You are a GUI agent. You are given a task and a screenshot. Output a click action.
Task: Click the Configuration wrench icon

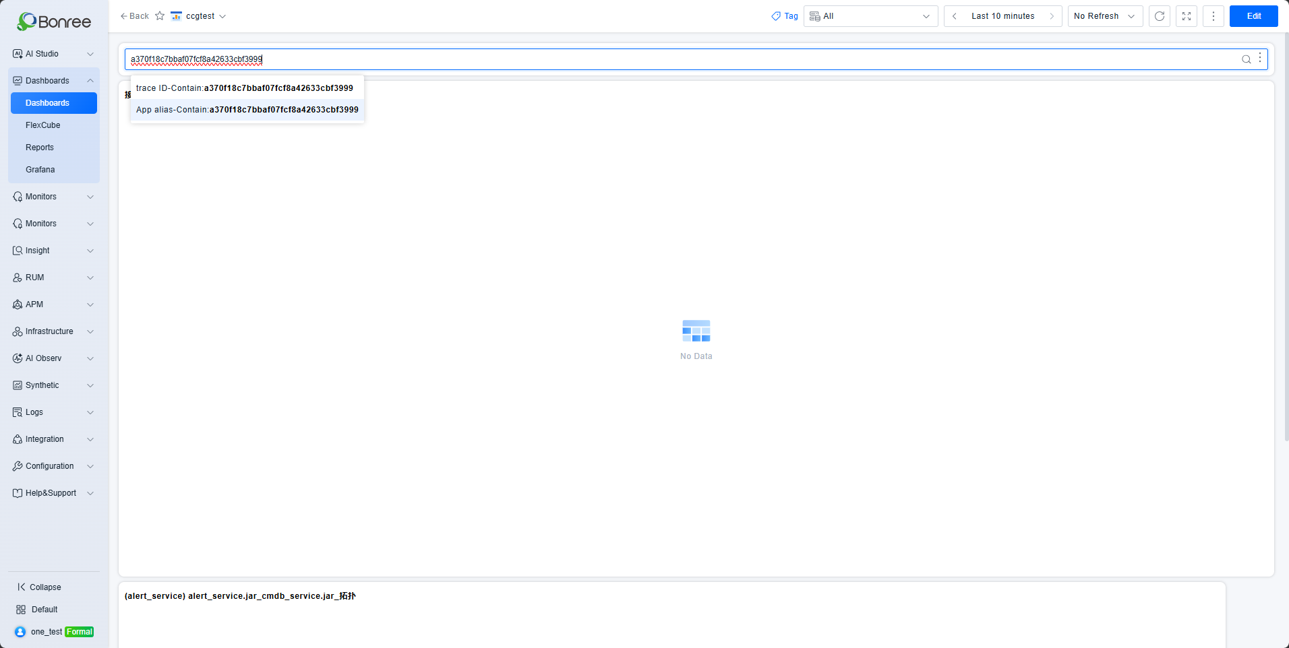pyautogui.click(x=18, y=466)
